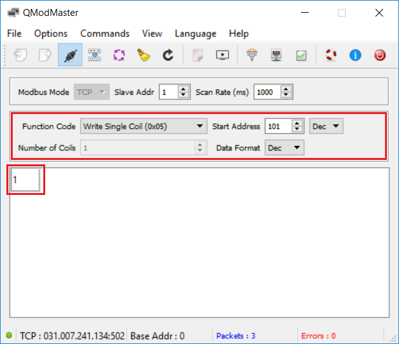Increase the Scan Rate value
399x344 pixels.
286,89
